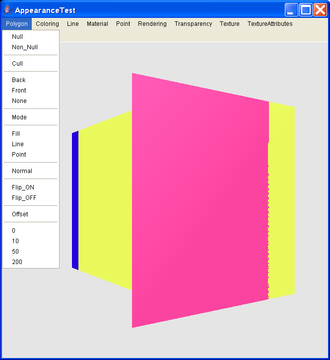The height and width of the screenshot is (360, 330).
Task: Select Non_Null in Polygon menu
Action: pyautogui.click(x=31, y=47)
